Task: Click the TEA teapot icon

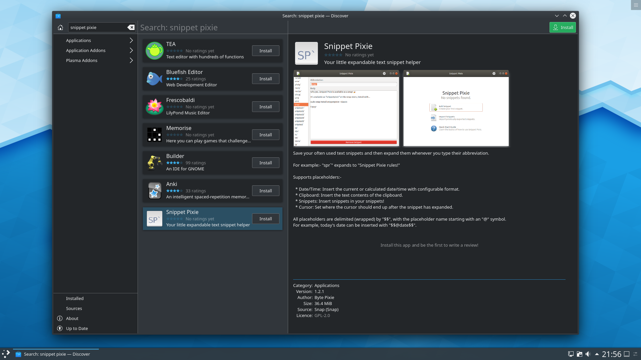Action: [x=155, y=51]
